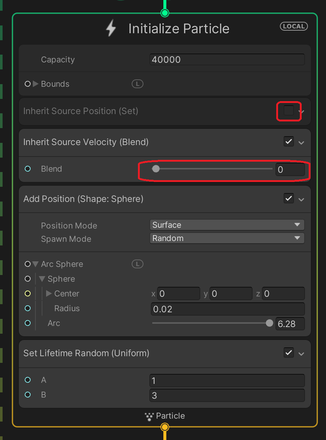
Task: Click the Blend input connector port
Action: 27,169
